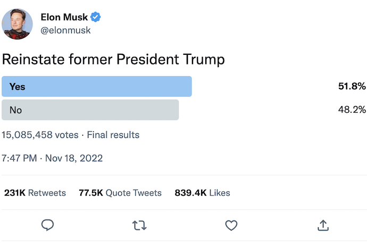
Task: Select the Yes poll result bar
Action: (97, 87)
